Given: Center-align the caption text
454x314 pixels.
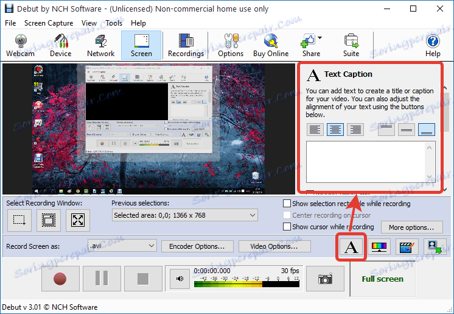Looking at the screenshot, I should pyautogui.click(x=335, y=129).
